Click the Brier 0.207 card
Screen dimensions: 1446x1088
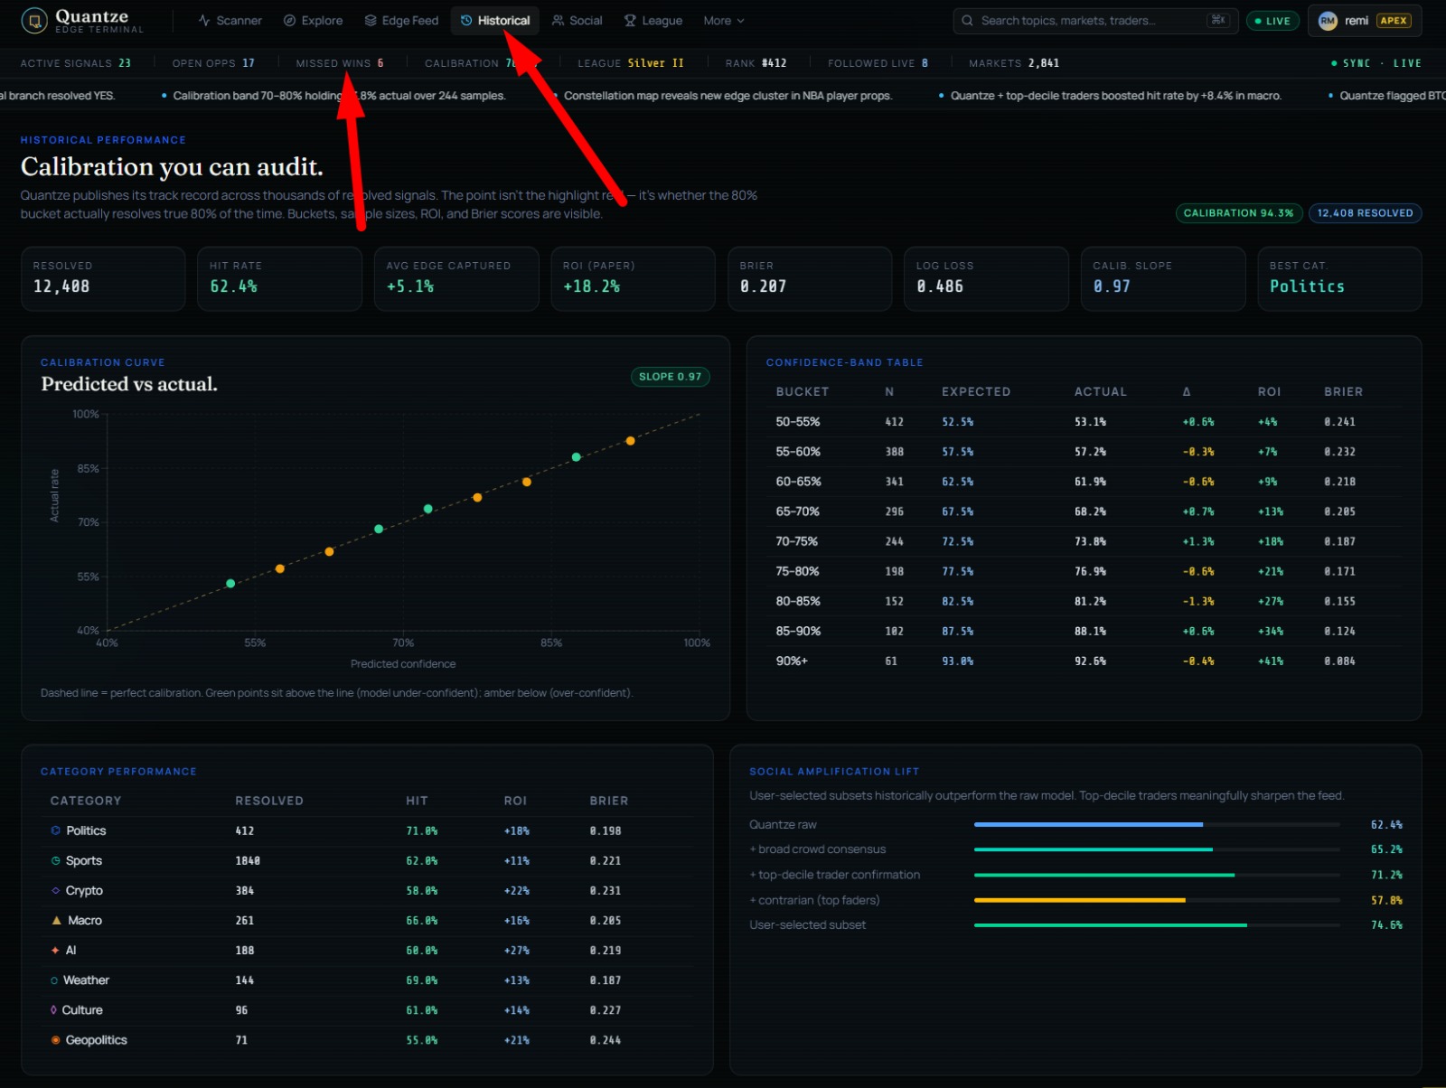point(810,279)
